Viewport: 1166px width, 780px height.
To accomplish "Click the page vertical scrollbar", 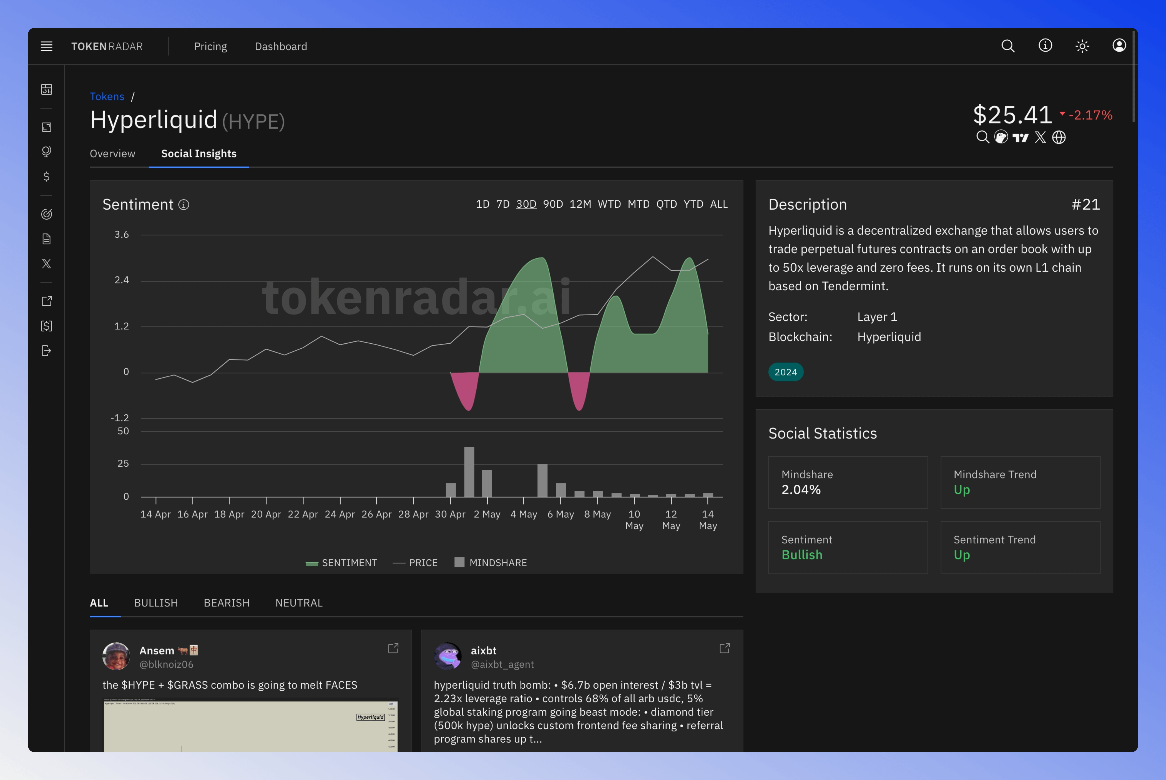I will coord(1134,76).
